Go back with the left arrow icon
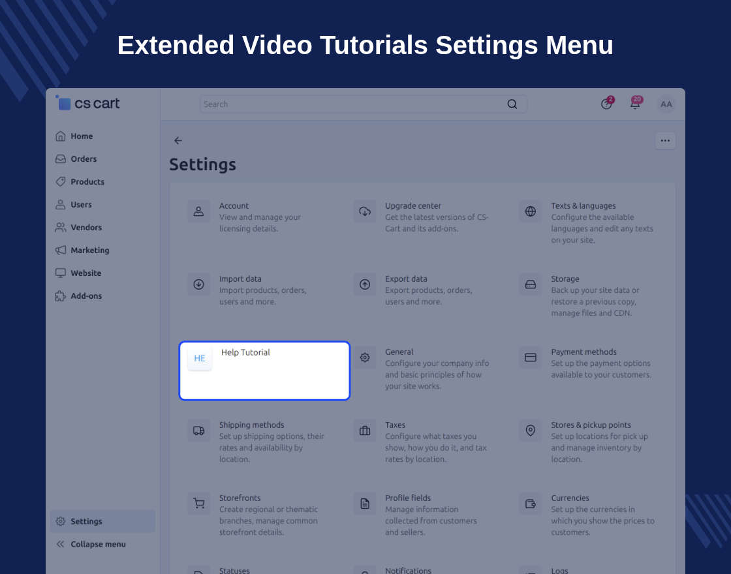The height and width of the screenshot is (574, 731). (x=178, y=141)
